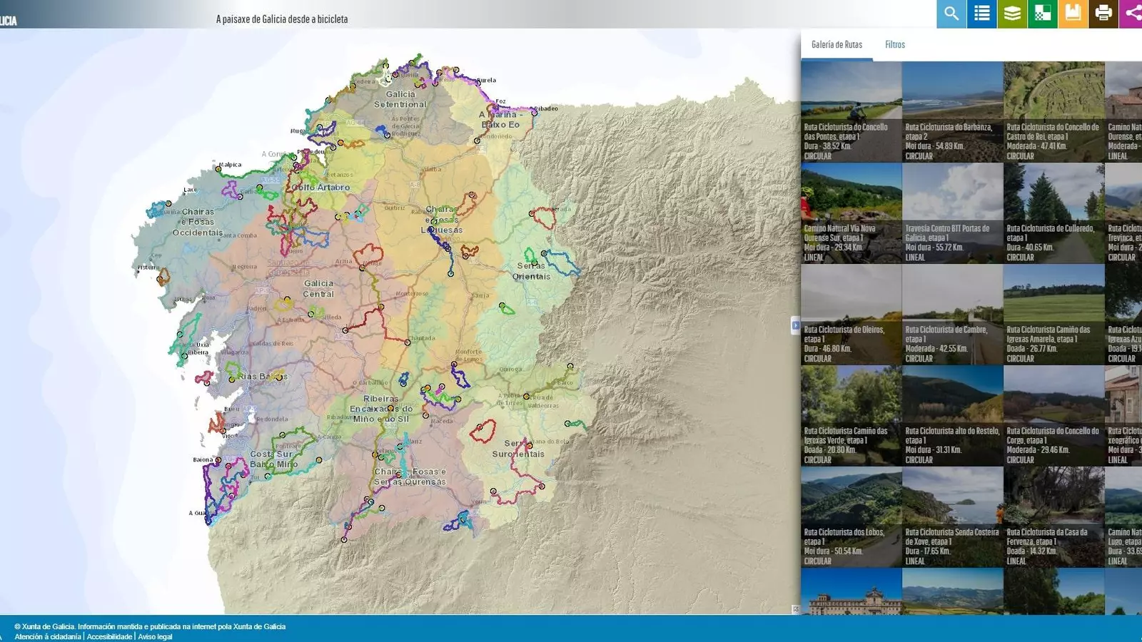Open the map layers stack icon

pyautogui.click(x=1012, y=14)
